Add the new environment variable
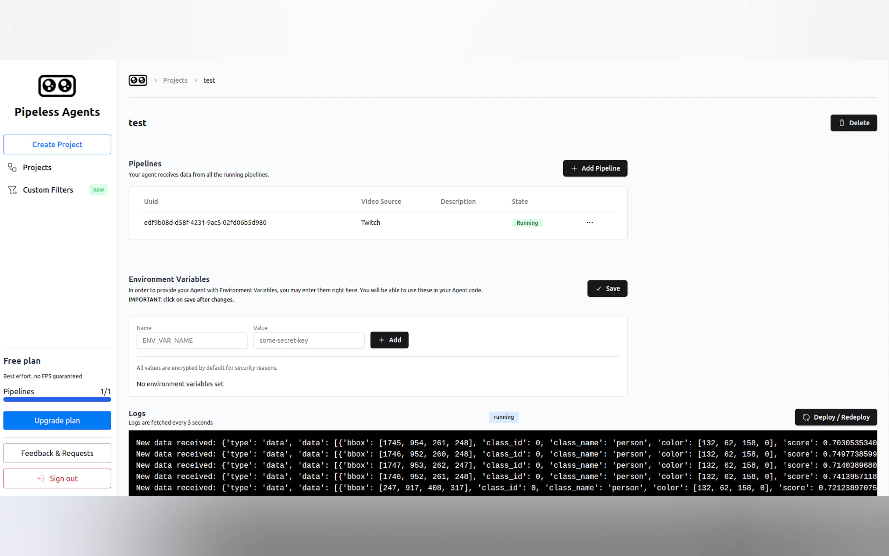Viewport: 889px width, 556px height. [x=389, y=340]
